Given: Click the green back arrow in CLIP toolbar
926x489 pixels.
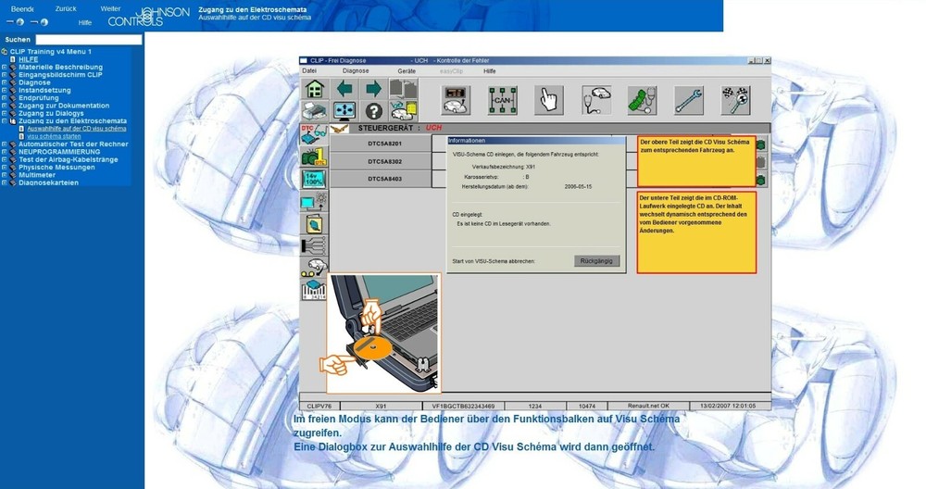Looking at the screenshot, I should click(x=344, y=89).
